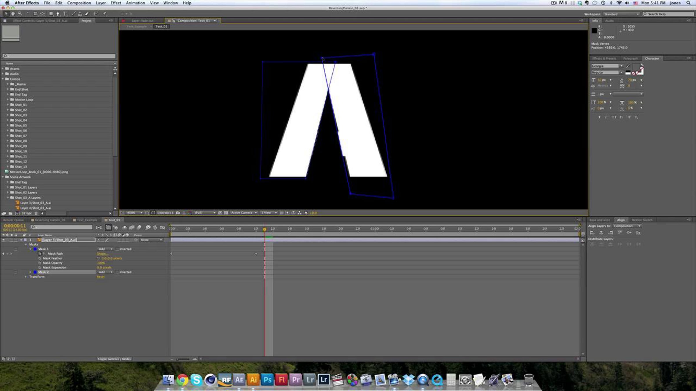
Task: Click the Mask Path Shape... link
Action: click(102, 254)
